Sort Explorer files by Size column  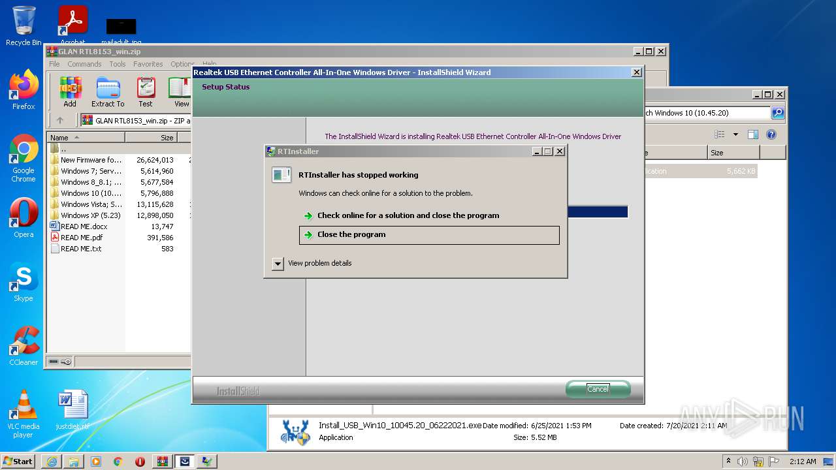733,153
